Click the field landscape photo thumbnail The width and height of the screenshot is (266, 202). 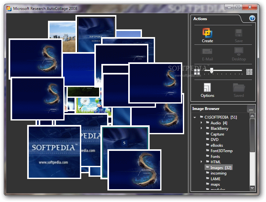(x=62, y=37)
